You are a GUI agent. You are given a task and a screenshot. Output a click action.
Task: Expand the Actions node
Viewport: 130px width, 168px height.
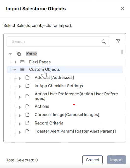(x=20, y=107)
